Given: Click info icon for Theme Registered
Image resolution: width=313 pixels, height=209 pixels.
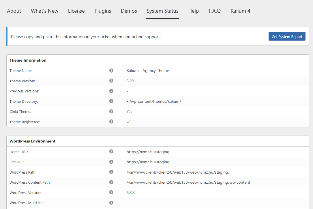Looking at the screenshot, I should 111,122.
